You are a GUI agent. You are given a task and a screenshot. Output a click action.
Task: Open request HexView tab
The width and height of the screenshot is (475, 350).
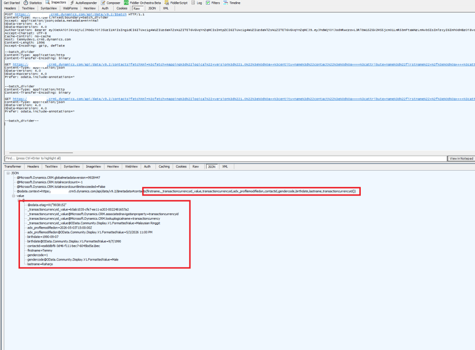pos(90,8)
